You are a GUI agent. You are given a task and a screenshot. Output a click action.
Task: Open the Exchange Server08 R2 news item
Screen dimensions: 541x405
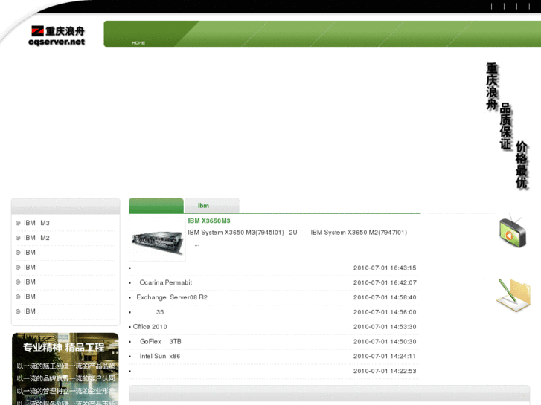[x=172, y=297]
